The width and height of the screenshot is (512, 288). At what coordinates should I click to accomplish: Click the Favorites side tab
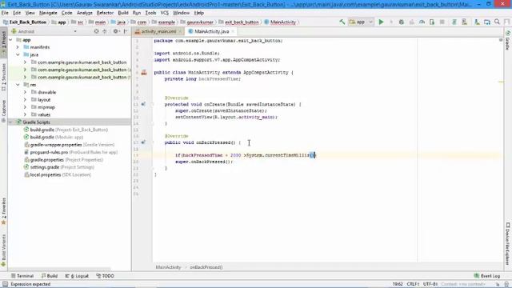coord(3,211)
